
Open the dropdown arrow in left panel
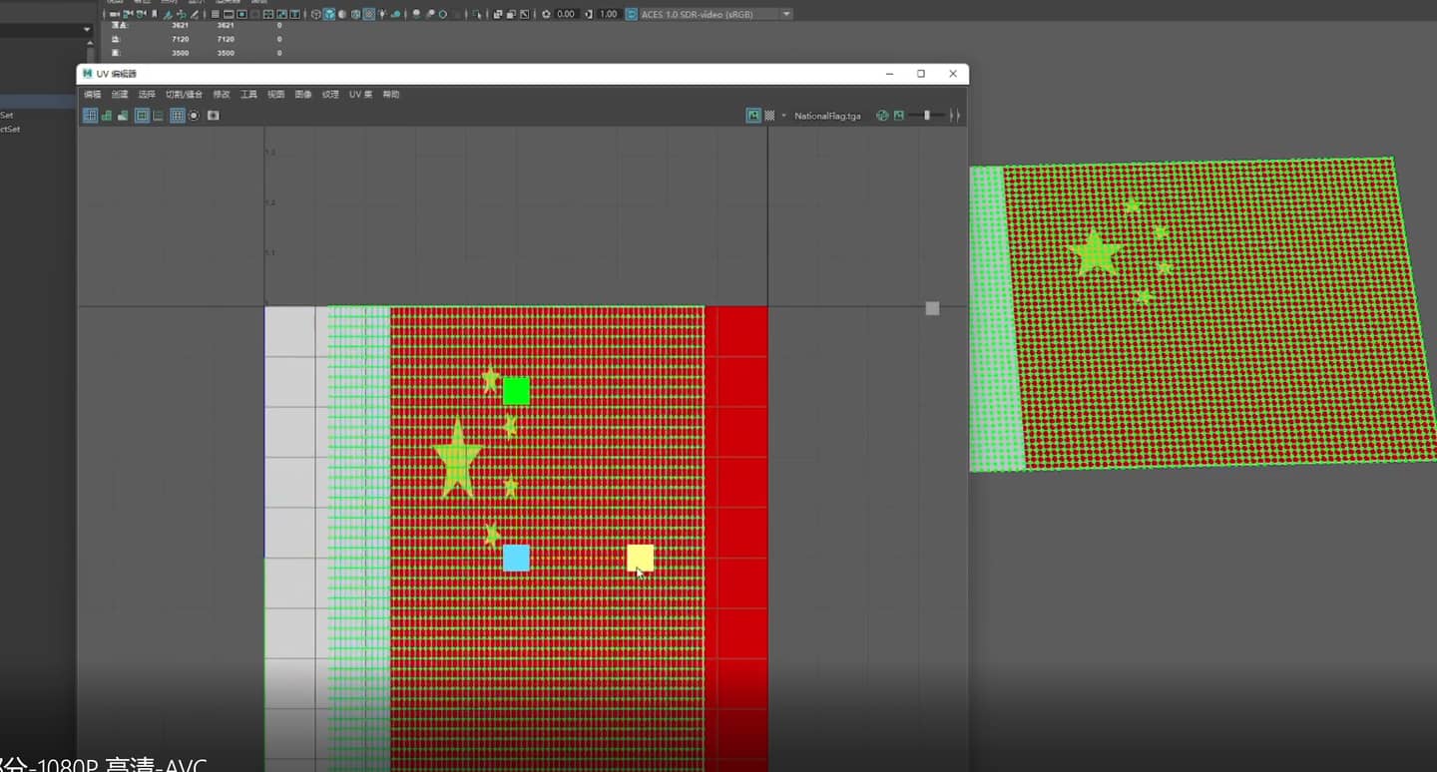(86, 31)
